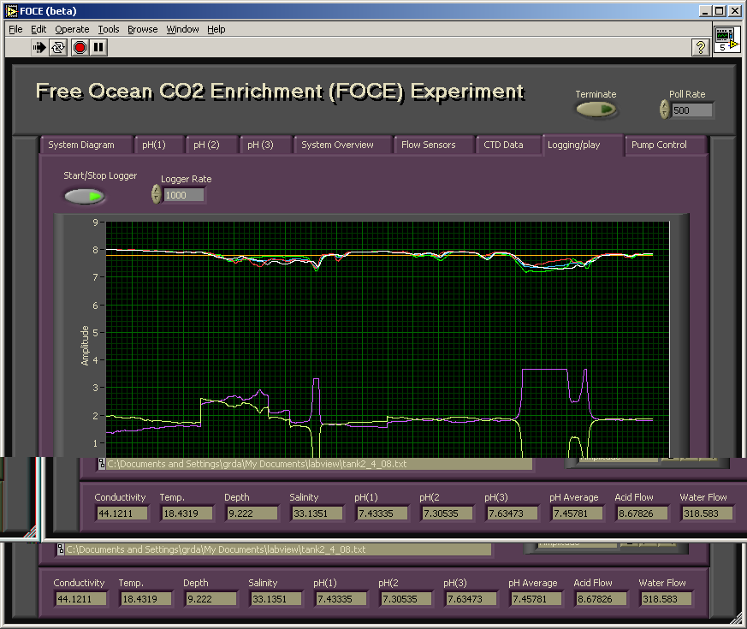This screenshot has width=747, height=629.
Task: Select the Logging/play tab
Action: [583, 145]
